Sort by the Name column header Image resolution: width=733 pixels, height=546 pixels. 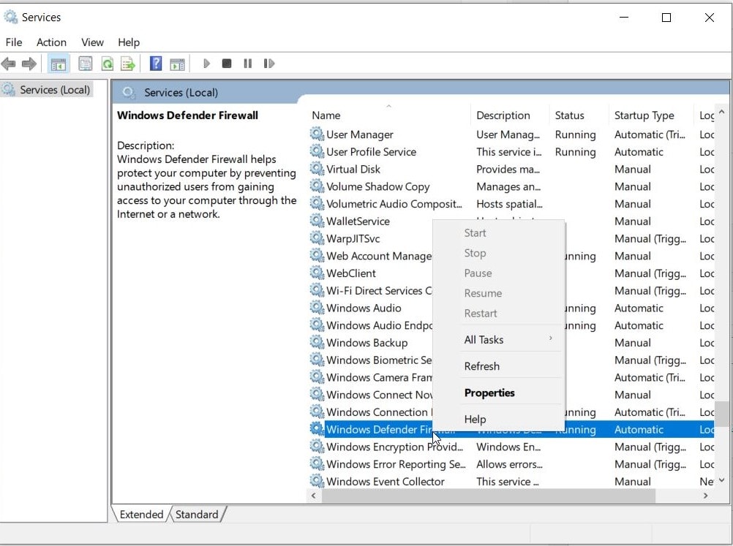click(x=326, y=115)
